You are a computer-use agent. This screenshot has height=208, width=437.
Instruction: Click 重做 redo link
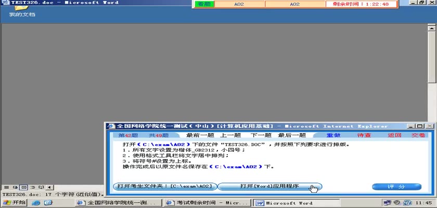333,135
